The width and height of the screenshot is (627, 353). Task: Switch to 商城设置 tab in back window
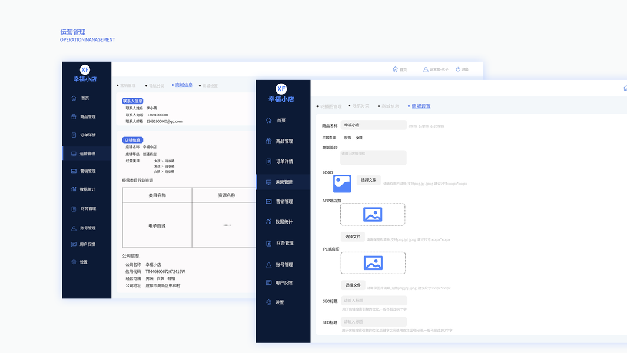click(x=210, y=86)
